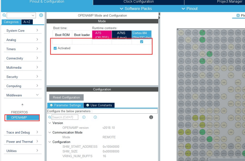Click the Reset Configuration button
This screenshot has width=245, height=161.
coord(67,97)
